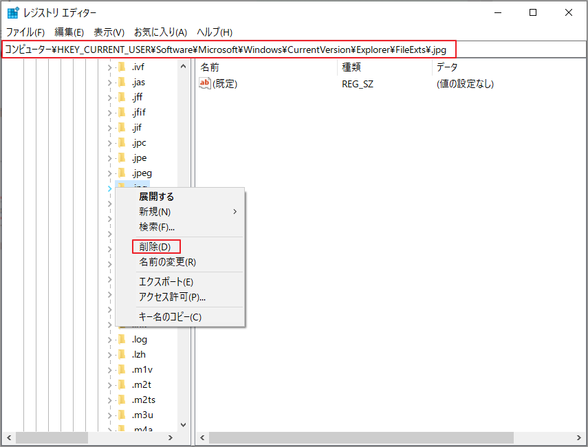
Task: Collapse the expanded .jpg key arrow
Action: point(109,187)
